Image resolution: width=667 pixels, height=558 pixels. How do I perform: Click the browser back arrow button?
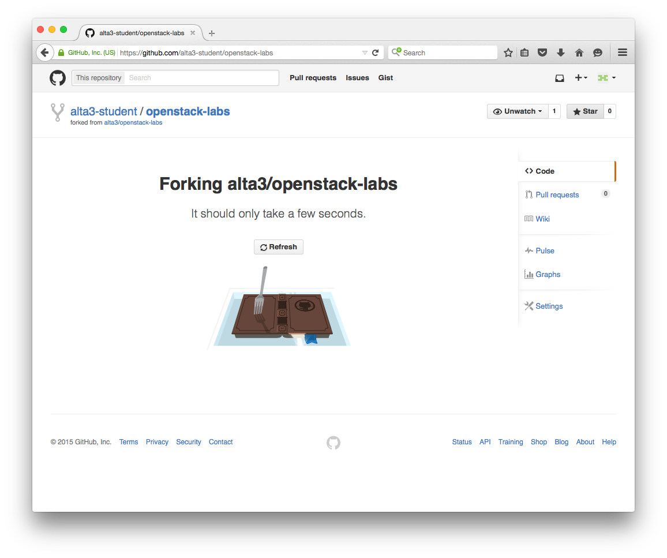pyautogui.click(x=44, y=53)
